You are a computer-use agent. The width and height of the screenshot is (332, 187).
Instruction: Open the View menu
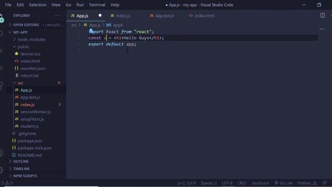tap(56, 5)
